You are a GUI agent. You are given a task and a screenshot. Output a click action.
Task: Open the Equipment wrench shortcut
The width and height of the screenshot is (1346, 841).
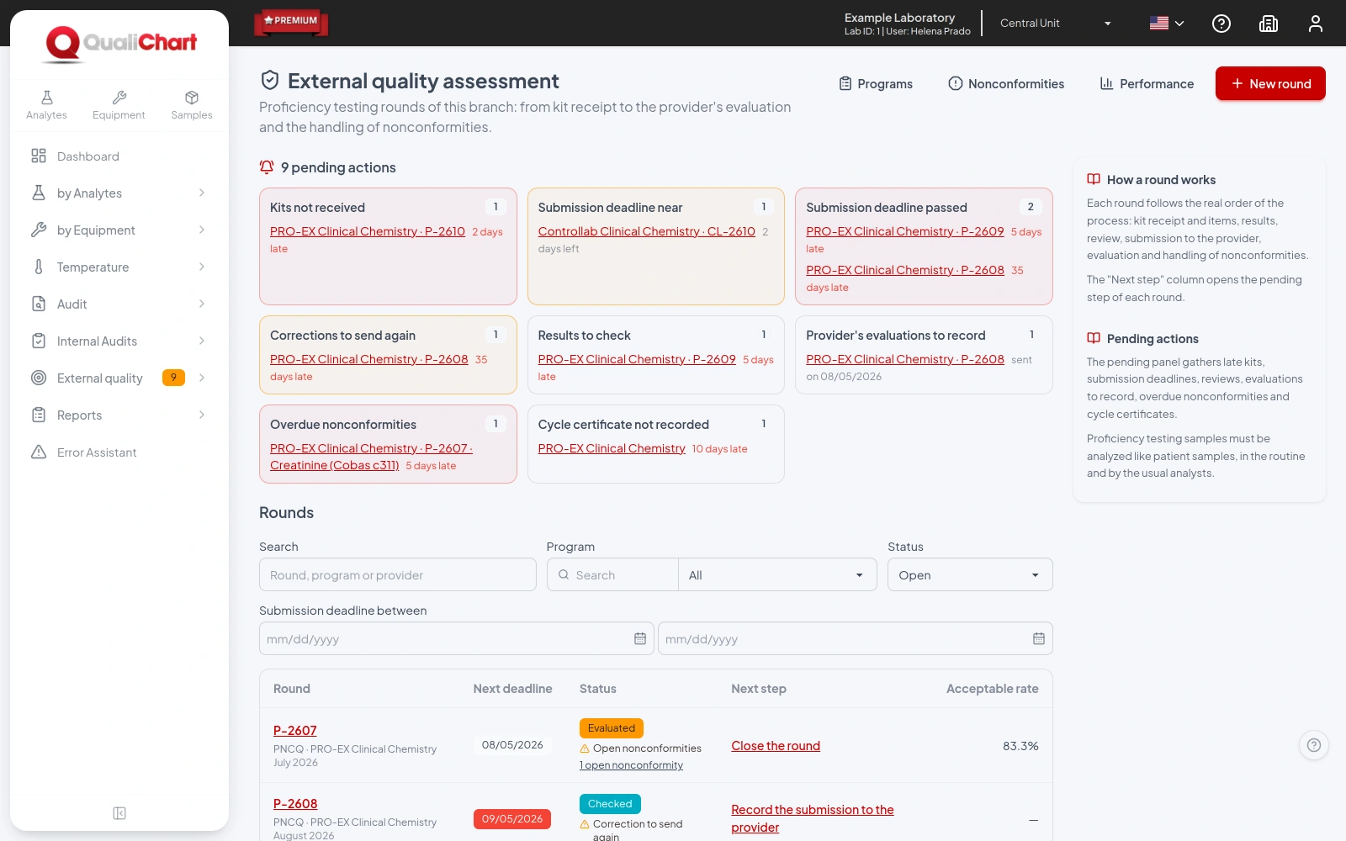click(119, 105)
